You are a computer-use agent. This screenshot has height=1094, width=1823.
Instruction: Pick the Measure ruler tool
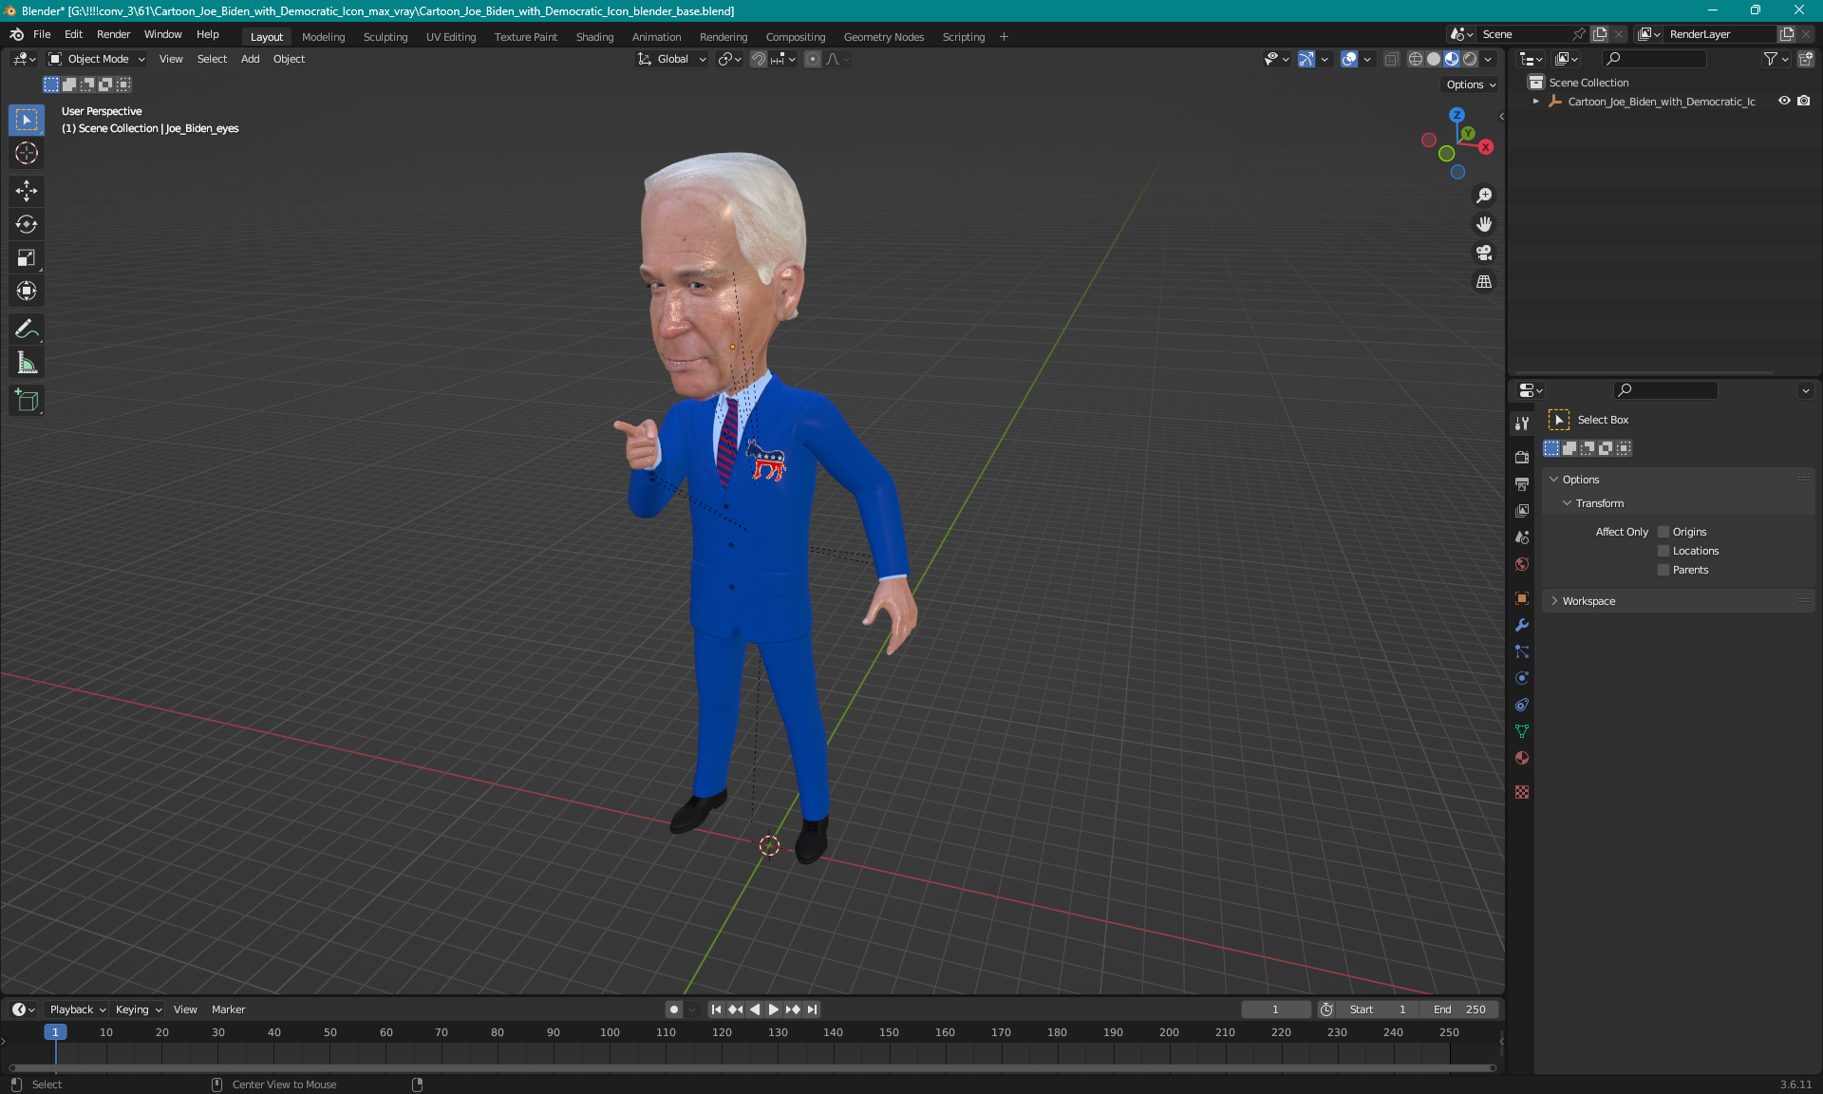pos(26,363)
